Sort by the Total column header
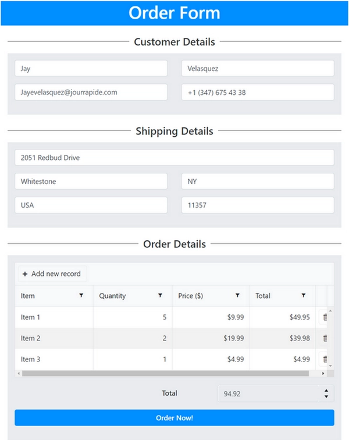The height and width of the screenshot is (440, 349). pos(263,296)
